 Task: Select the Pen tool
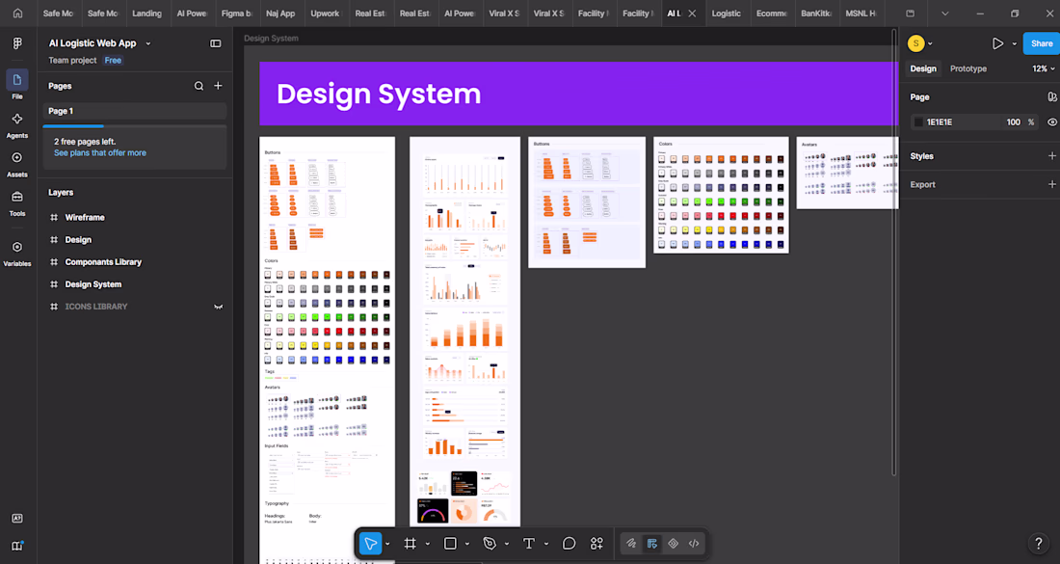[490, 543]
